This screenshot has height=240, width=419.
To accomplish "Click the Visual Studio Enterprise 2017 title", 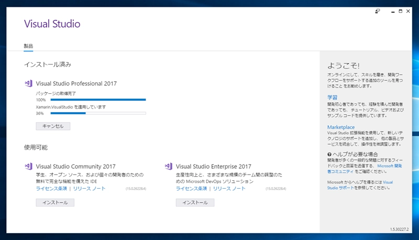I will click(x=214, y=166).
